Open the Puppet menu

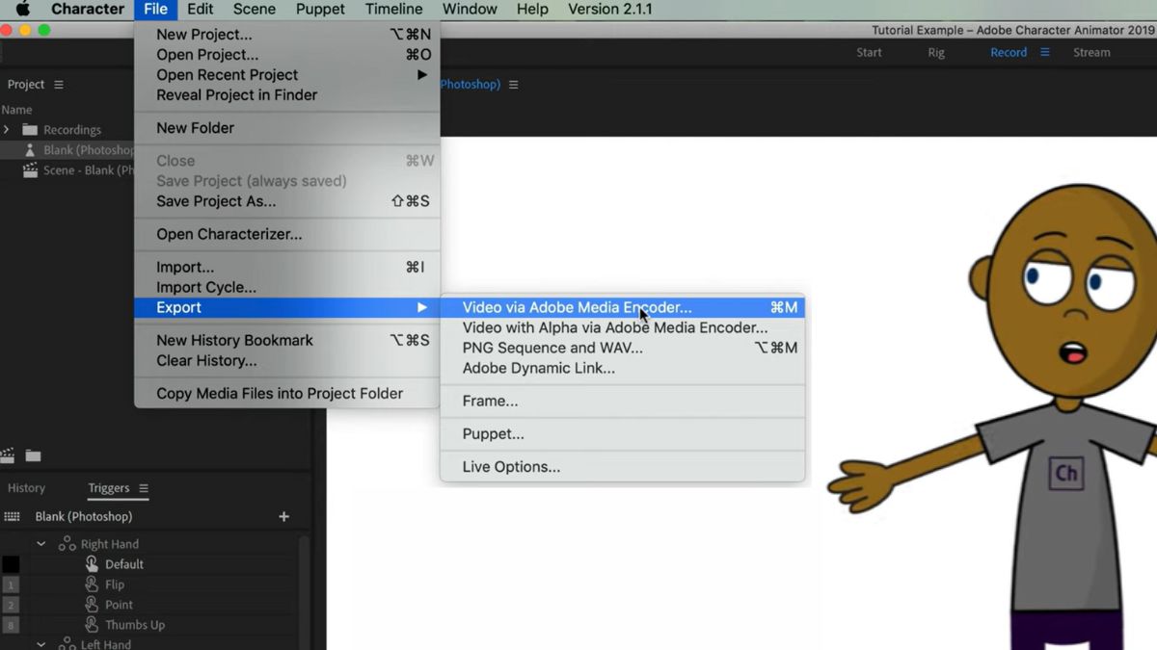click(x=320, y=10)
